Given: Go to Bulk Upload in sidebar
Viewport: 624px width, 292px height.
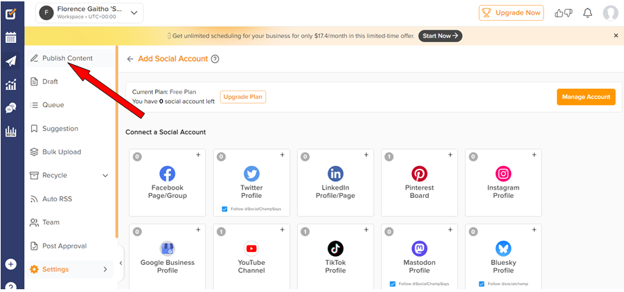Looking at the screenshot, I should click(x=61, y=152).
